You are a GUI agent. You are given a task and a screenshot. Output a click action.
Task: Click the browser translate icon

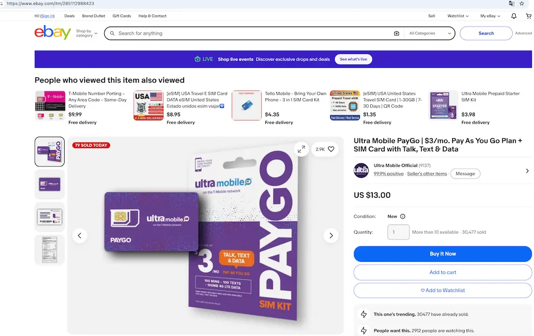pos(512,4)
